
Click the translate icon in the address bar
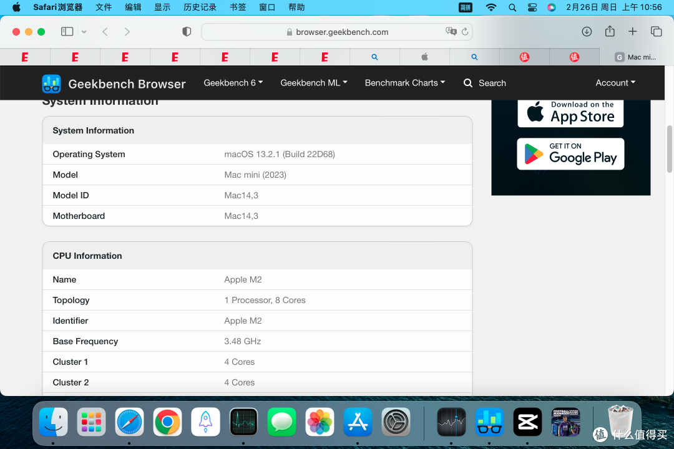click(x=451, y=31)
